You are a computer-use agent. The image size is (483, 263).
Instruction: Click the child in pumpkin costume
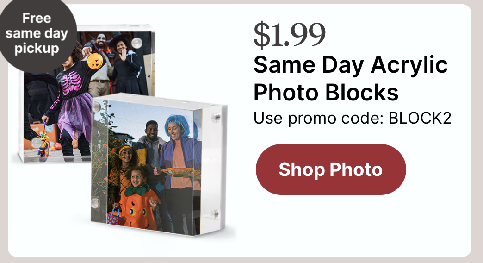[x=139, y=198]
